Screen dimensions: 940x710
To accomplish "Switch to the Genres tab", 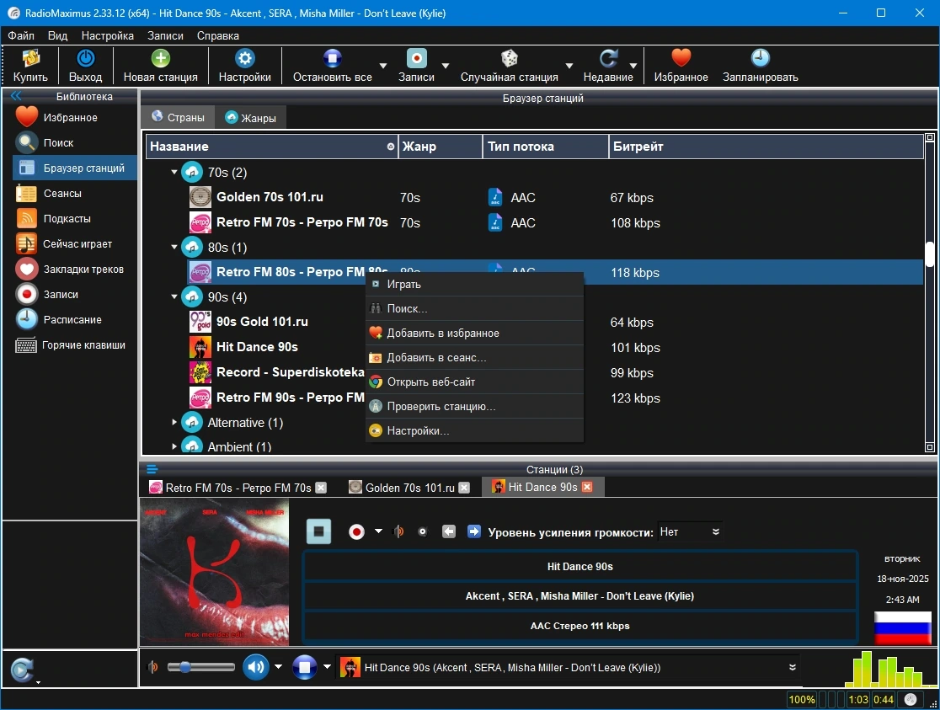I will [251, 118].
